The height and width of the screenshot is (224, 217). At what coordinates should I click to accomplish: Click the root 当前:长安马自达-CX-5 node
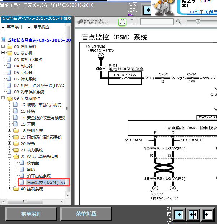coord(39,40)
